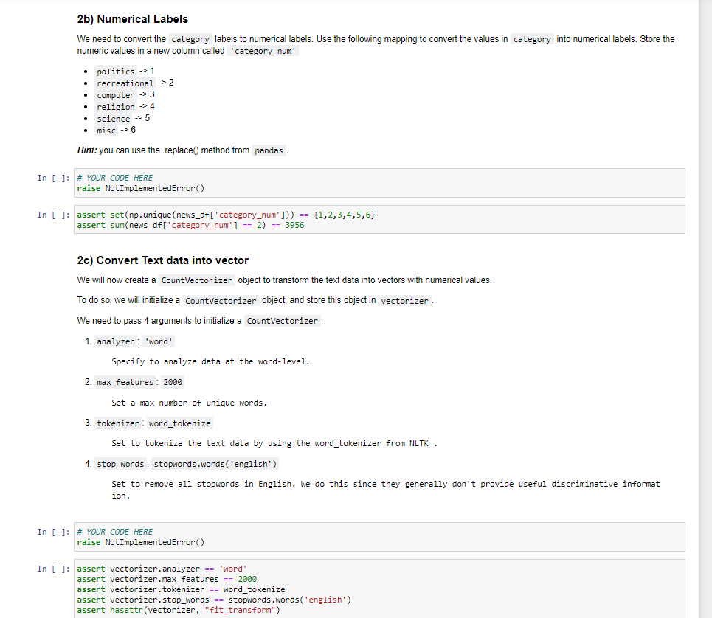This screenshot has height=618, width=712.
Task: Click the In [ ]: prompt of the first cell
Action: pos(49,178)
